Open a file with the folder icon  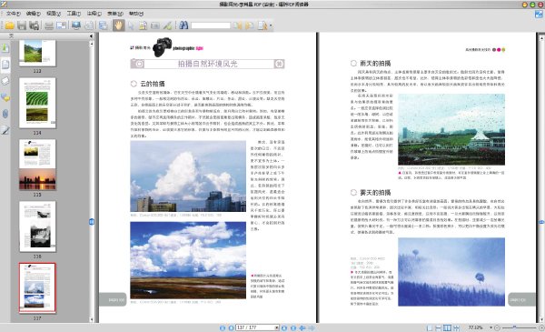pos(10,25)
